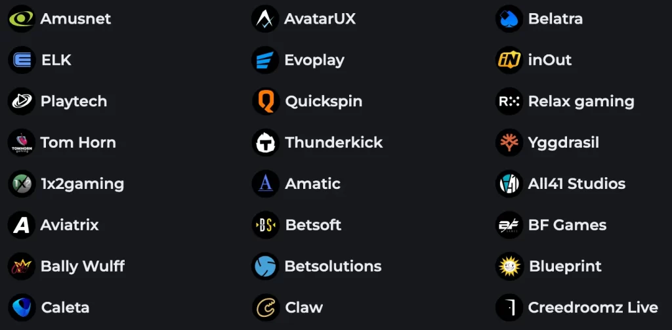This screenshot has width=672, height=330.
Task: Click the Betsoft BS logo icon
Action: [x=266, y=225]
